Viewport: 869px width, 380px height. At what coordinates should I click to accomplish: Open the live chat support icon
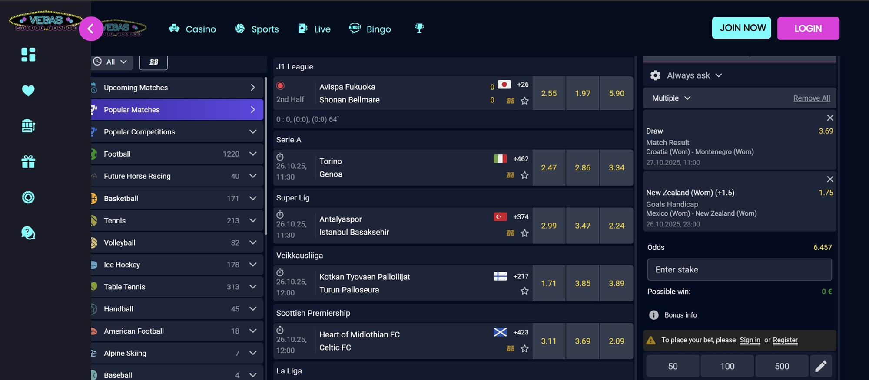click(28, 233)
